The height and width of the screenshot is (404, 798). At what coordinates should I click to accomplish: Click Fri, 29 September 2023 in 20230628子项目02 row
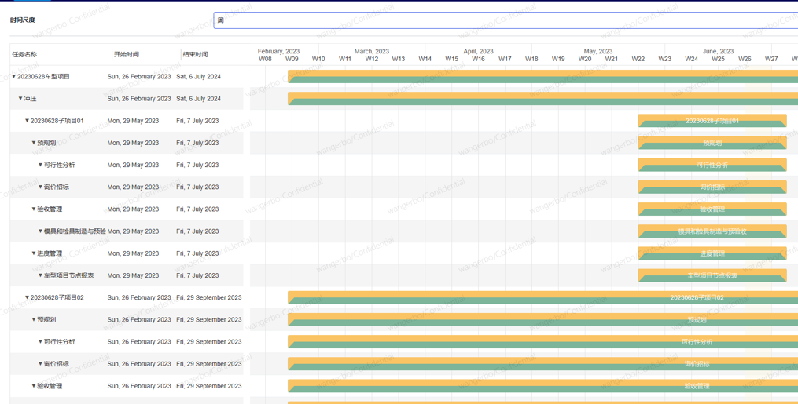coord(208,297)
